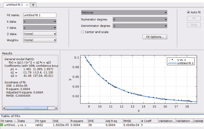Viewport: 204px width, 129px height.
Task: Open the Rational fit type dropdown
Action: tap(124, 13)
